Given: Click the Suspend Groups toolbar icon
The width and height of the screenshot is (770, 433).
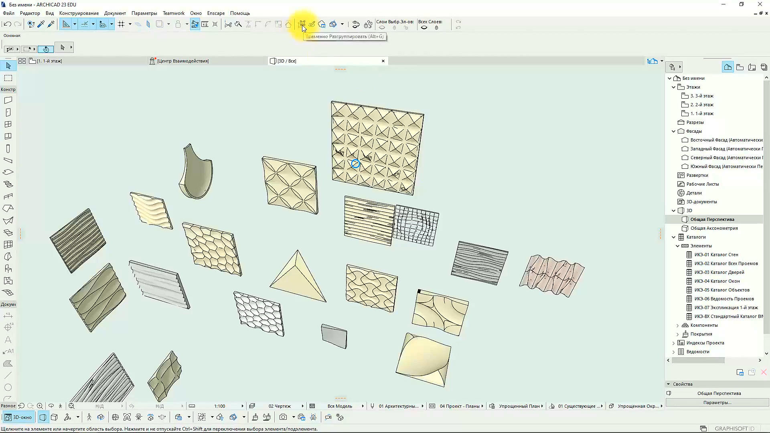Looking at the screenshot, I should 302,24.
